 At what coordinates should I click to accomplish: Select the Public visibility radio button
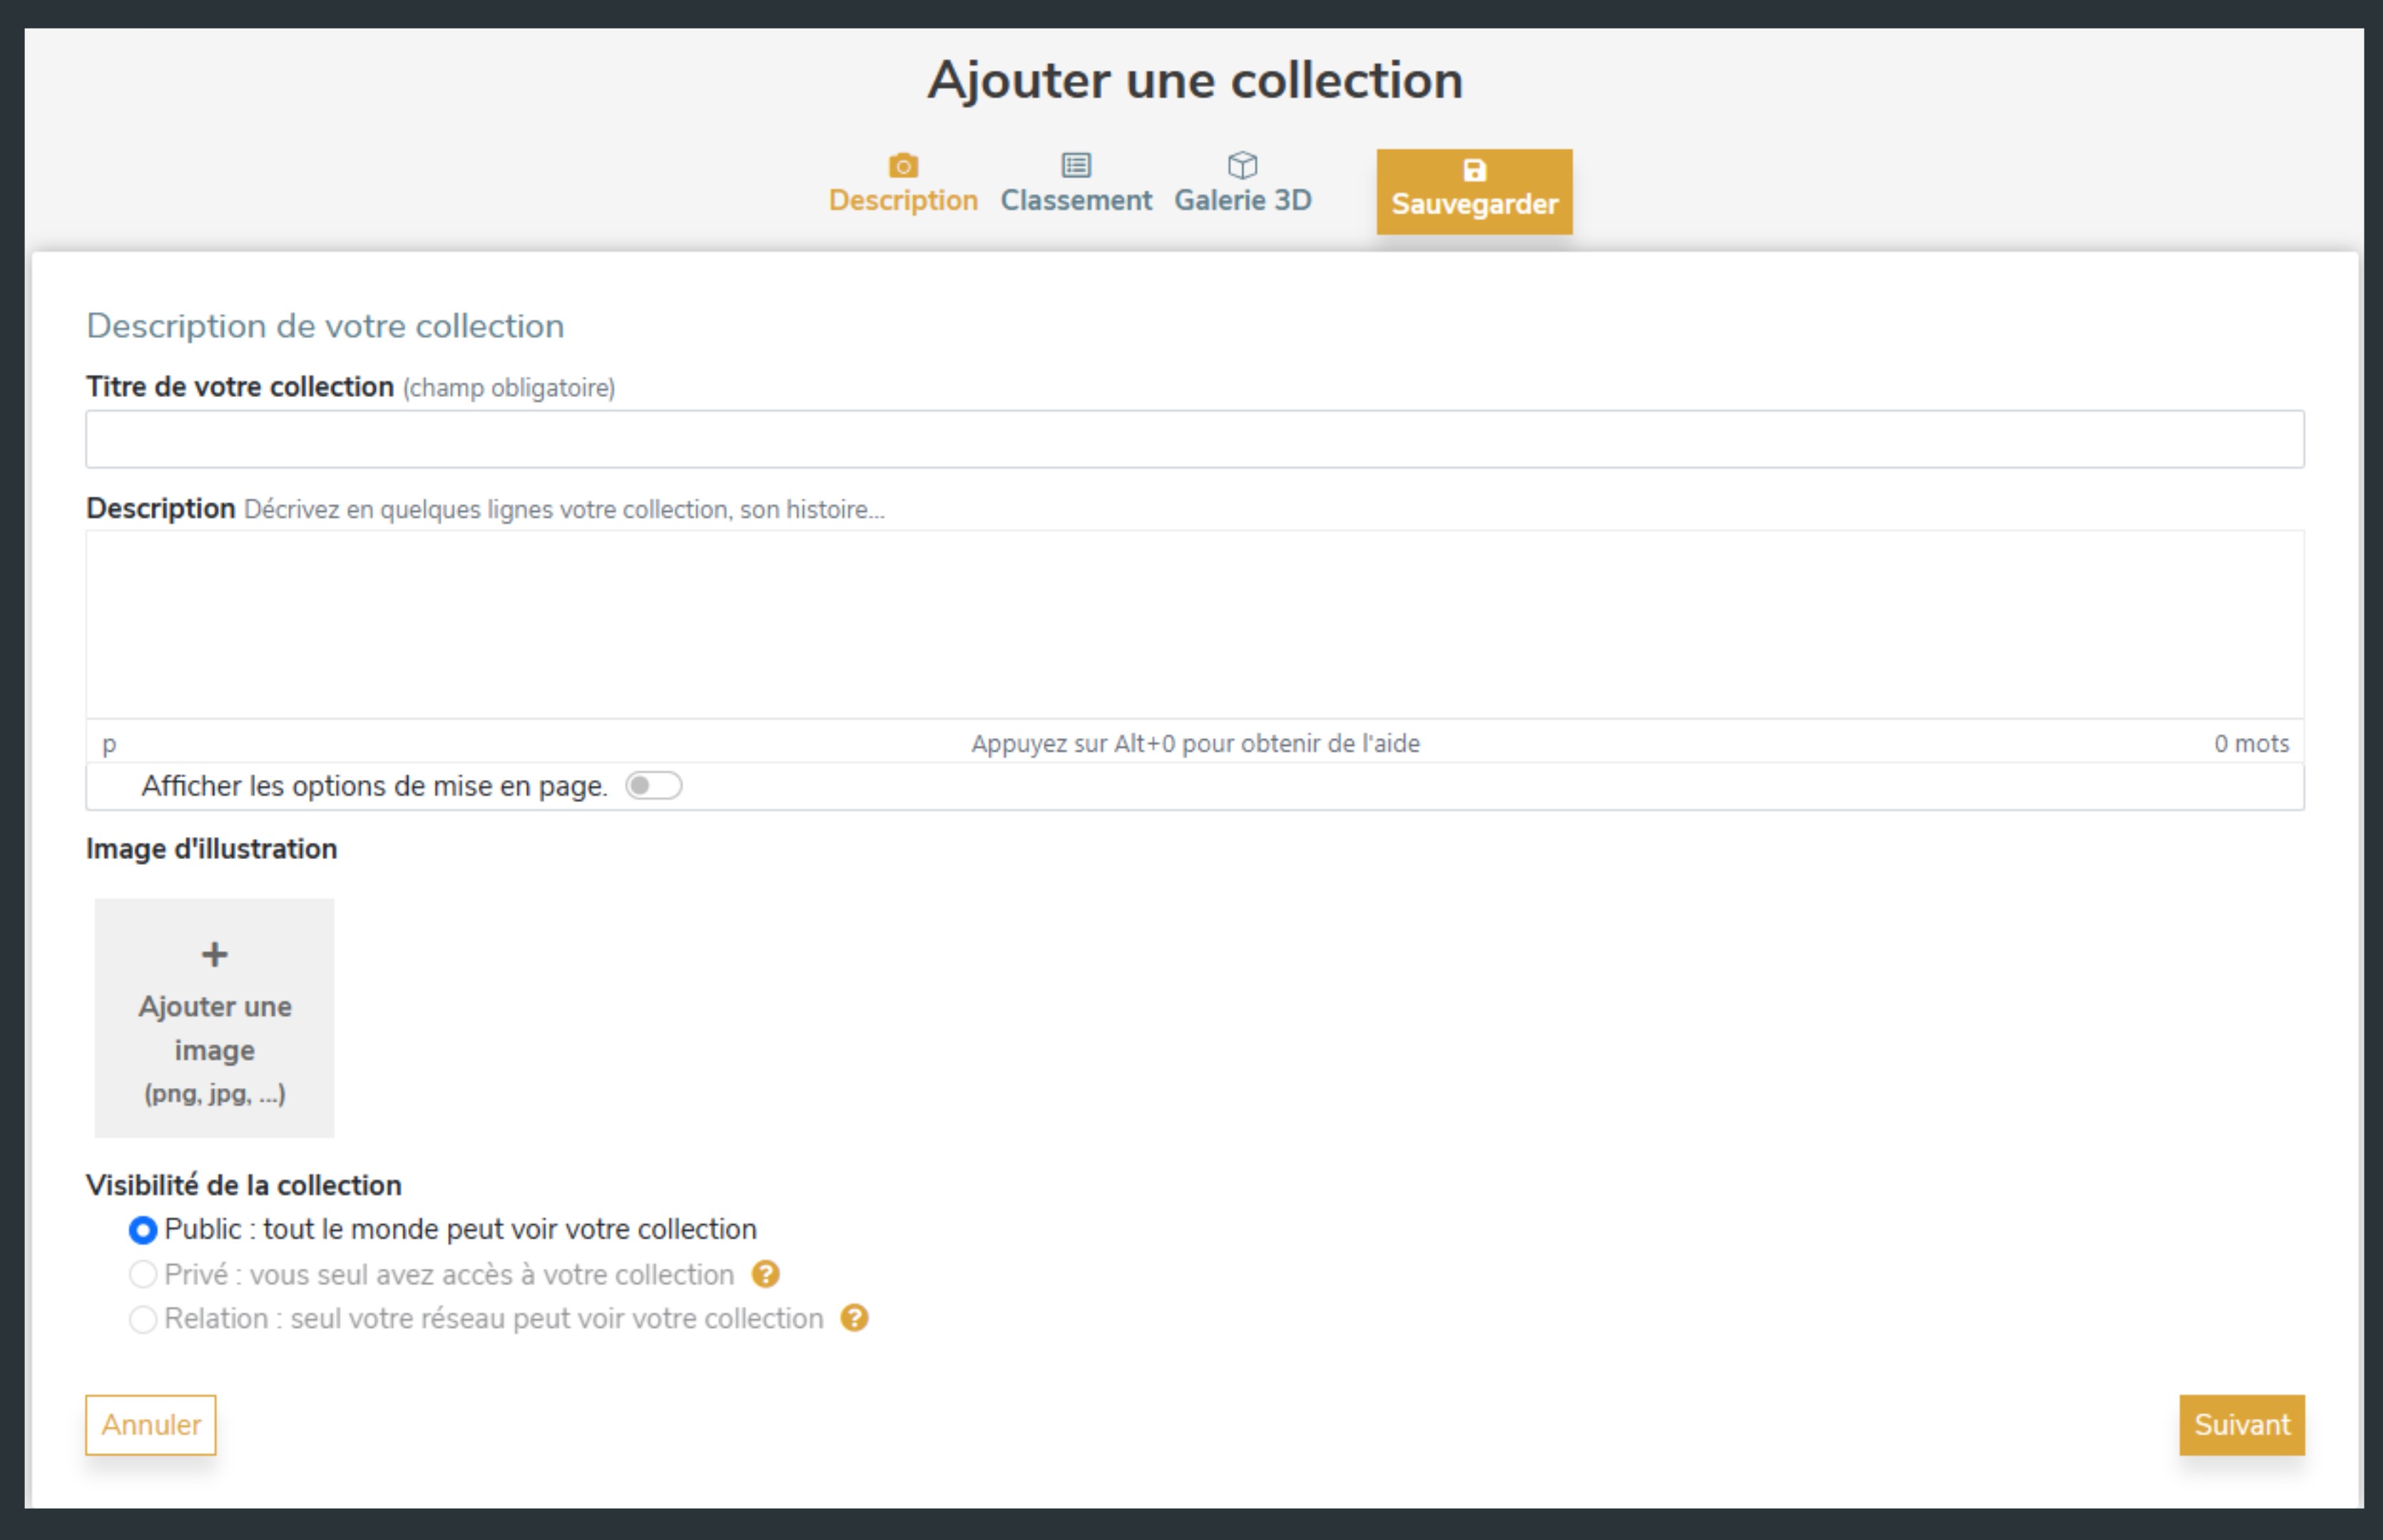click(143, 1230)
